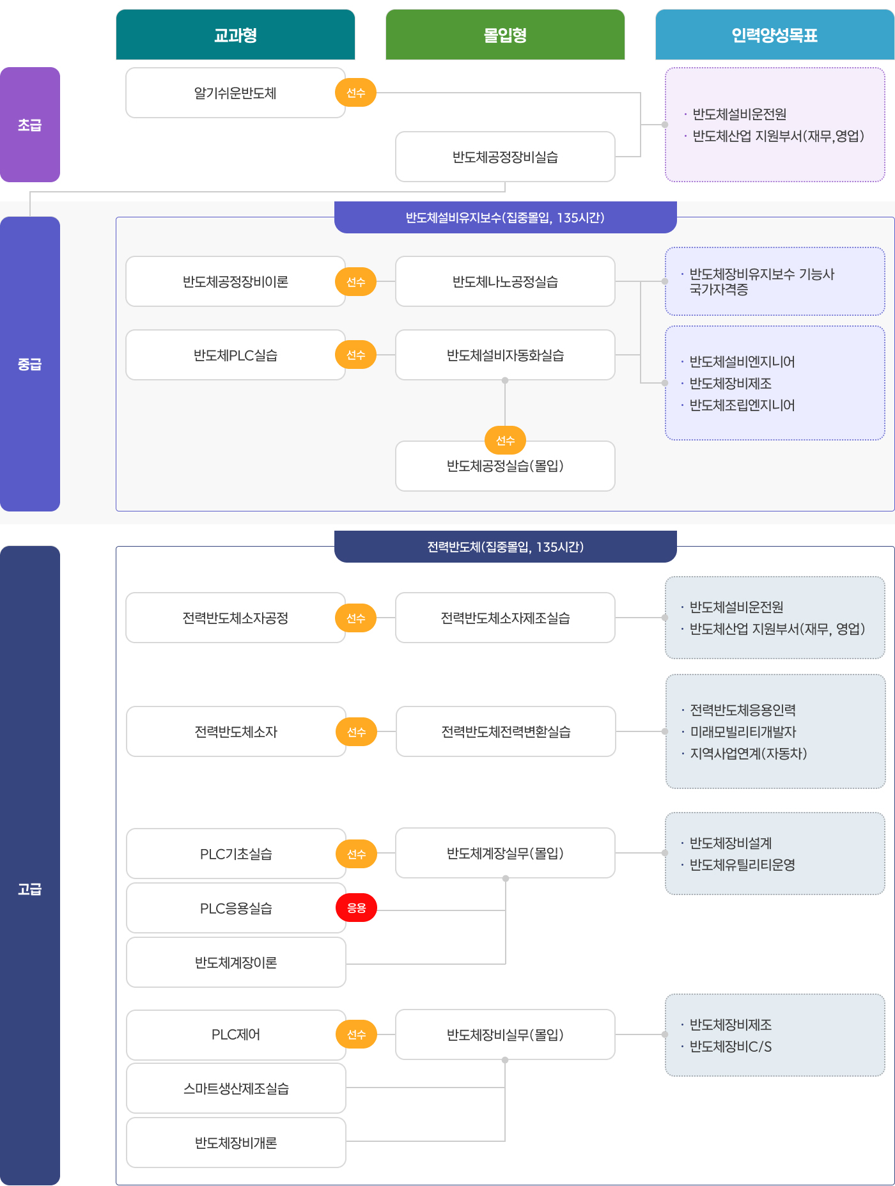Click the 선수 badge next to 전력반도체소자공정

[x=355, y=618]
